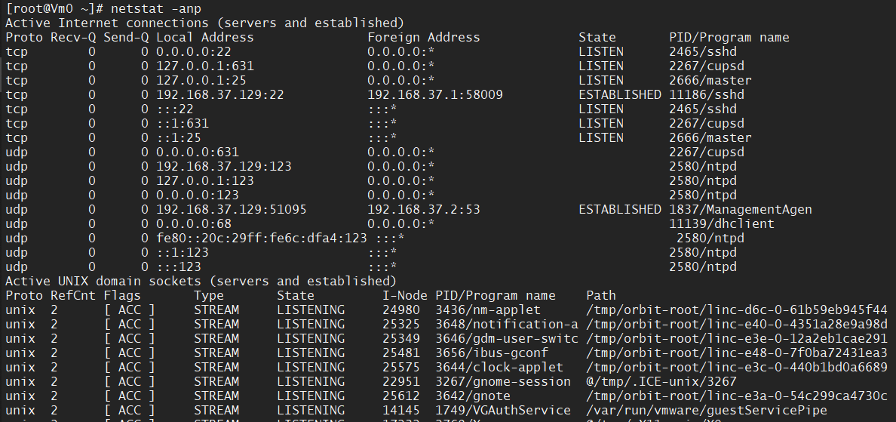The height and width of the screenshot is (422, 896).
Task: Click udp local address '127.0.0.1:123'
Action: [x=205, y=180]
